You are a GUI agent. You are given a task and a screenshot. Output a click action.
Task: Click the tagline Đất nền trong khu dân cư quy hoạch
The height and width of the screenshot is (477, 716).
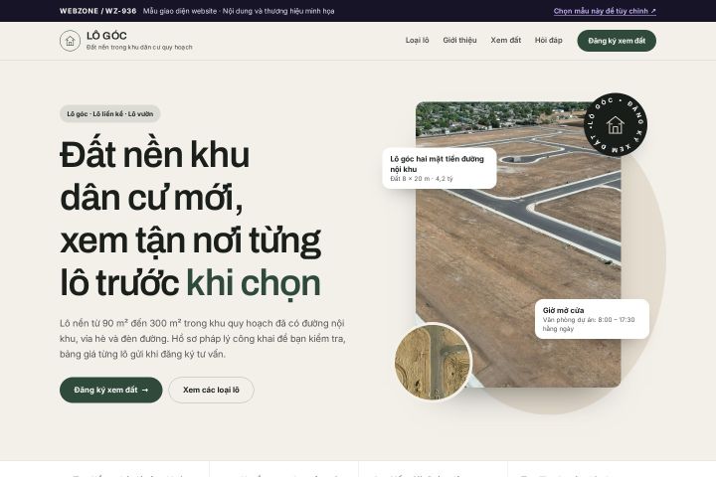[x=139, y=47]
